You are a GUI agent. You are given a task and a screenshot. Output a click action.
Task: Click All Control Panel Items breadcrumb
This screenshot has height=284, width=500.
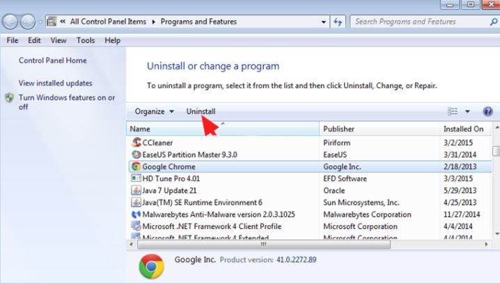(x=108, y=22)
